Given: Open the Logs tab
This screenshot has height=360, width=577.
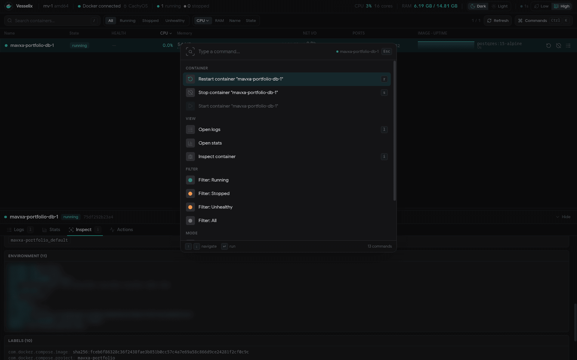Looking at the screenshot, I should click(x=20, y=230).
